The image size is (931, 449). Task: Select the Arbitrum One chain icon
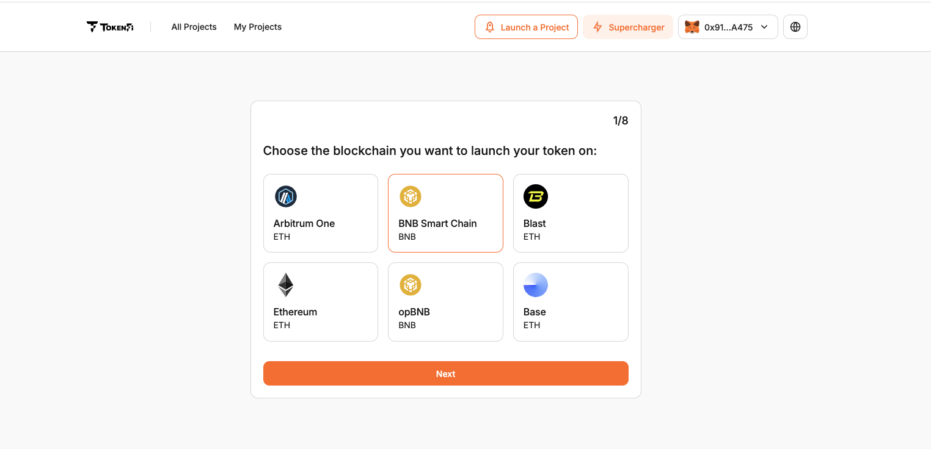pyautogui.click(x=285, y=196)
